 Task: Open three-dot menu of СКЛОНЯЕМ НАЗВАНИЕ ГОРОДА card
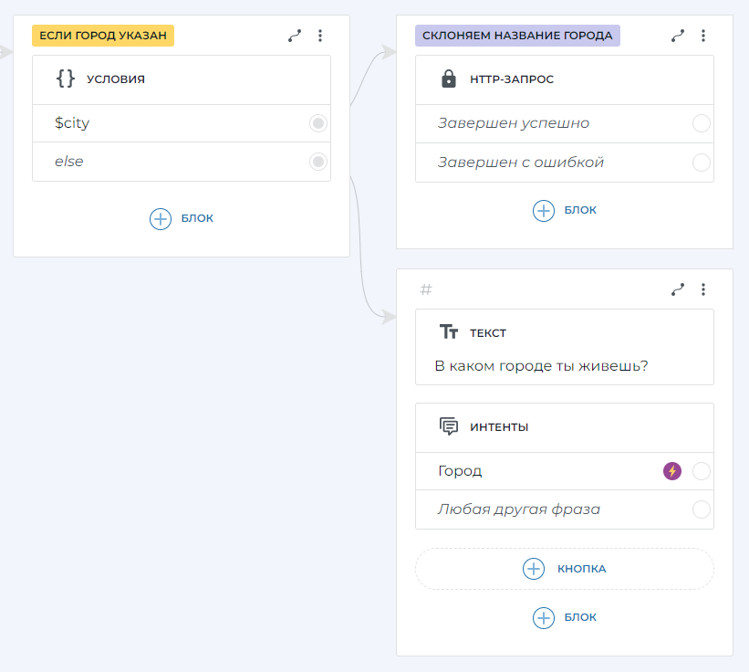[703, 36]
